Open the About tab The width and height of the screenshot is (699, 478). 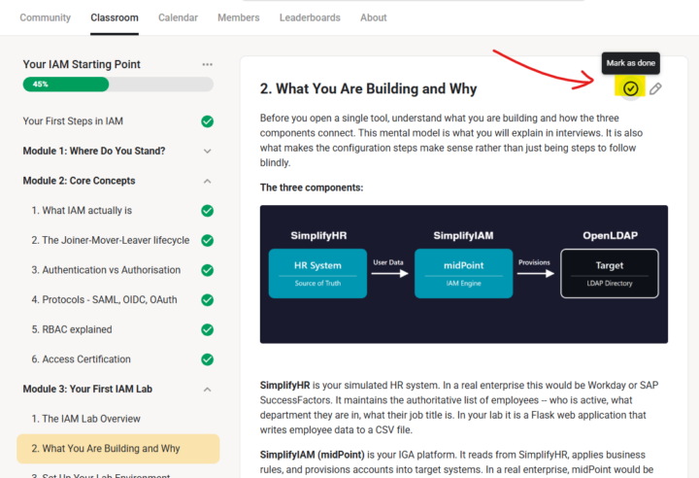374,17
